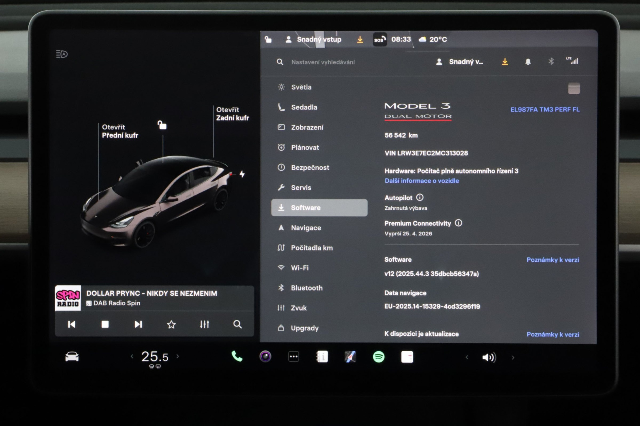Open the all apps menu dots
The height and width of the screenshot is (426, 640).
pos(294,357)
